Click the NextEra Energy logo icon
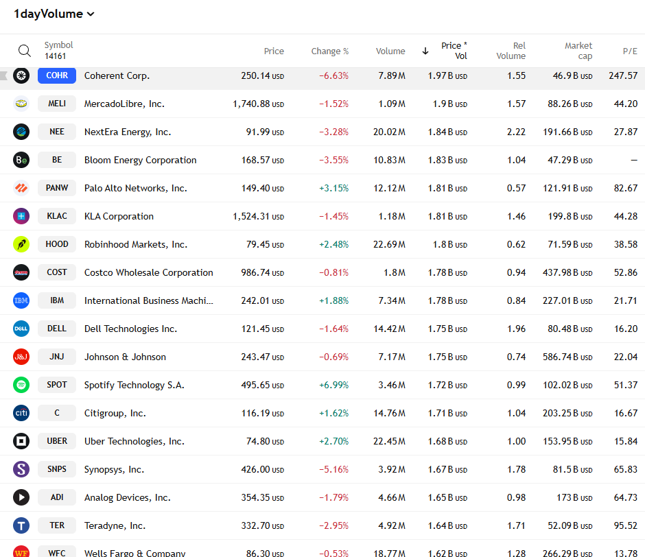The width and height of the screenshot is (645, 557). click(21, 132)
